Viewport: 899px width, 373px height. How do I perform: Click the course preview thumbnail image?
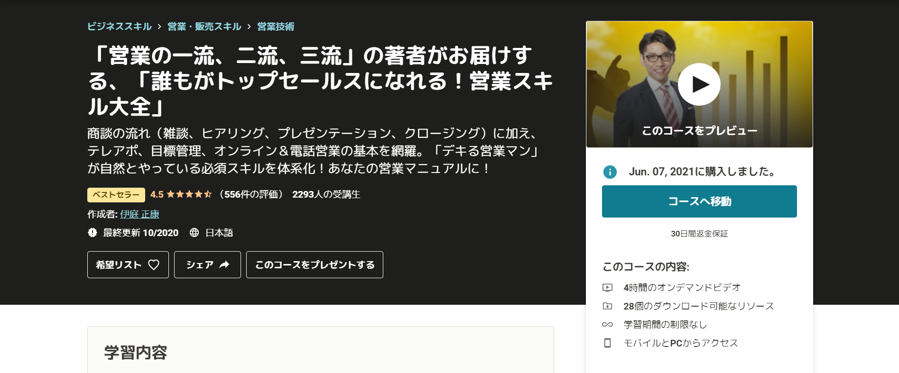click(699, 84)
